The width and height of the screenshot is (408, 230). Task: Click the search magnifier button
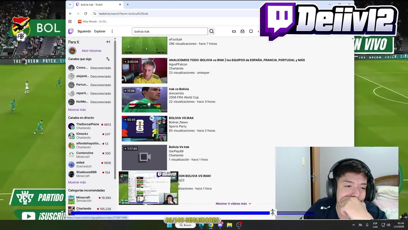pos(211,31)
